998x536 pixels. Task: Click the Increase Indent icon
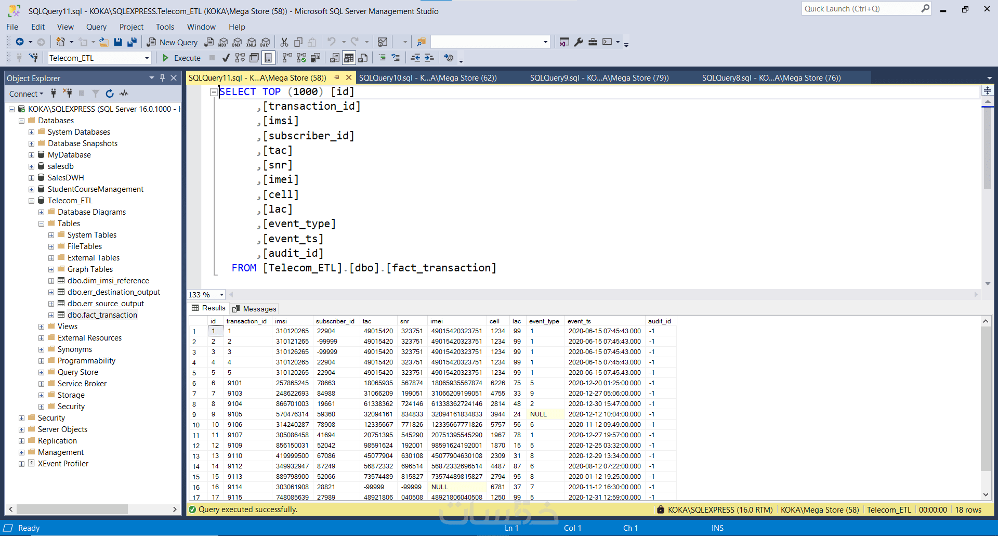click(429, 58)
